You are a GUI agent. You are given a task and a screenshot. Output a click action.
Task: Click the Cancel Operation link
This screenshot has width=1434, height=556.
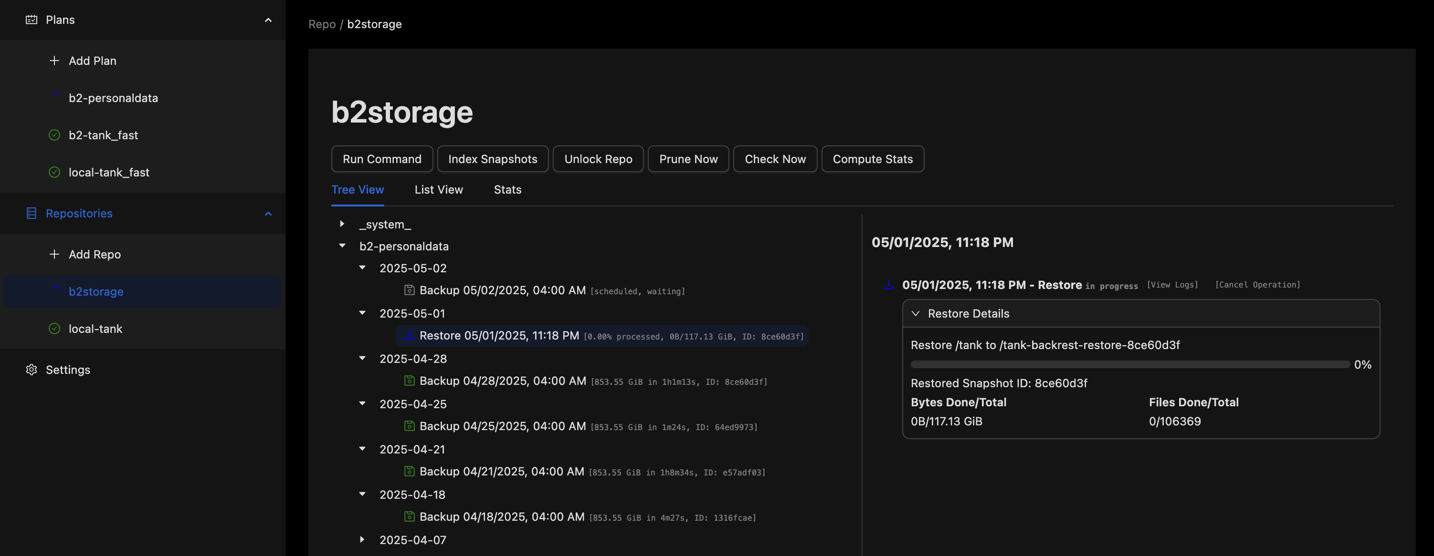(x=1257, y=285)
